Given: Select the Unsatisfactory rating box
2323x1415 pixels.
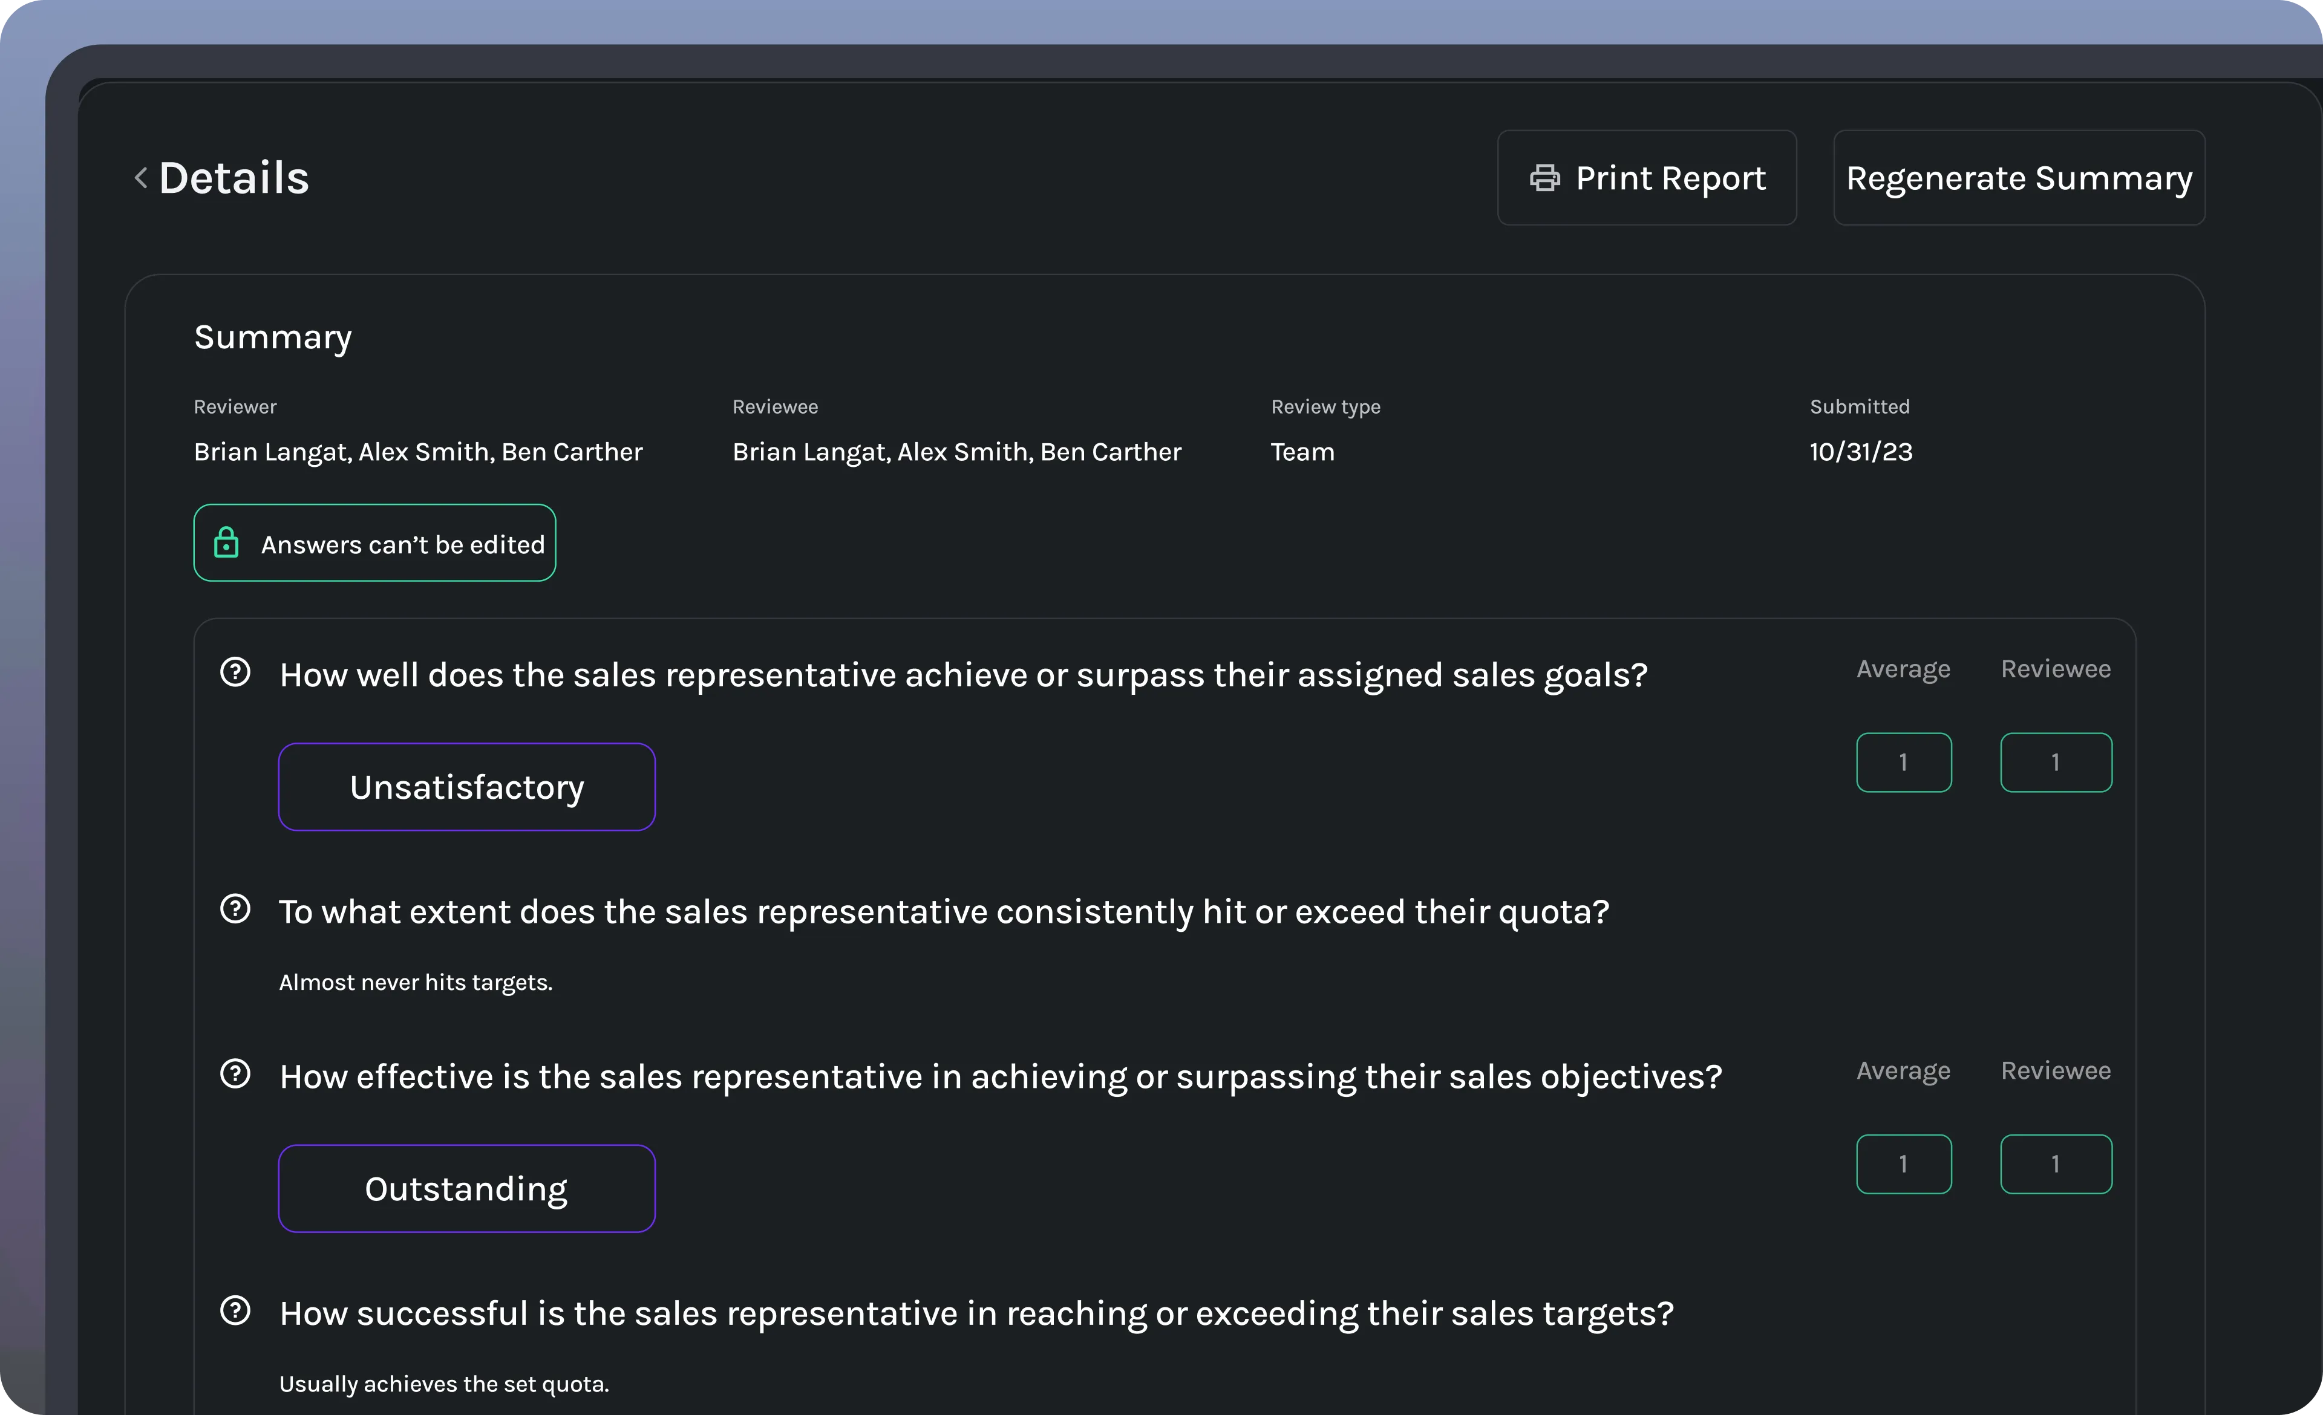Looking at the screenshot, I should pos(466,787).
